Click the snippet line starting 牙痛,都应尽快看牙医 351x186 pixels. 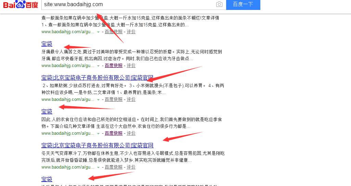pos(117,58)
